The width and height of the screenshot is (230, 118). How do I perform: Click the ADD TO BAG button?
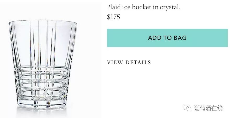(x=167, y=38)
